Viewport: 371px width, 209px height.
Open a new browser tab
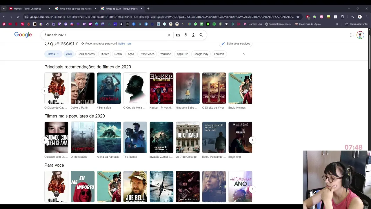coord(148,8)
